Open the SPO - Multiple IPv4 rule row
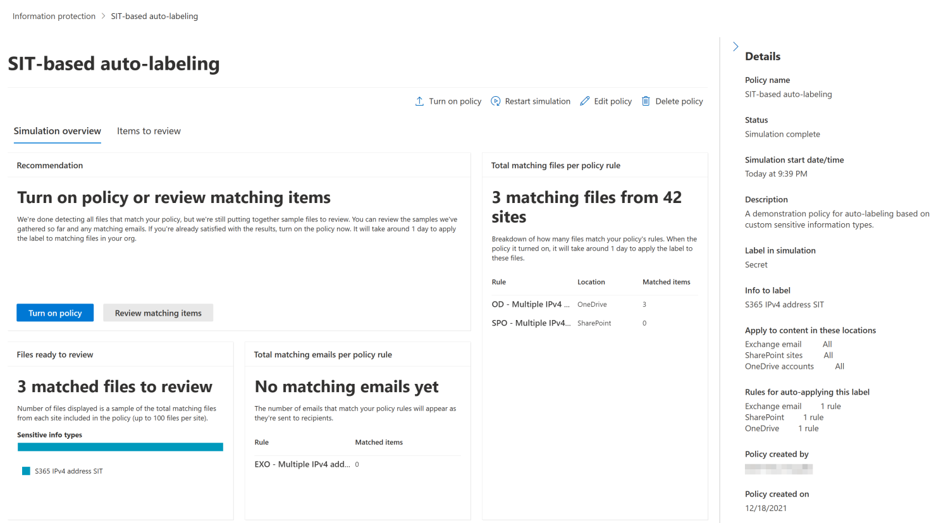The image size is (941, 523). [x=531, y=323]
